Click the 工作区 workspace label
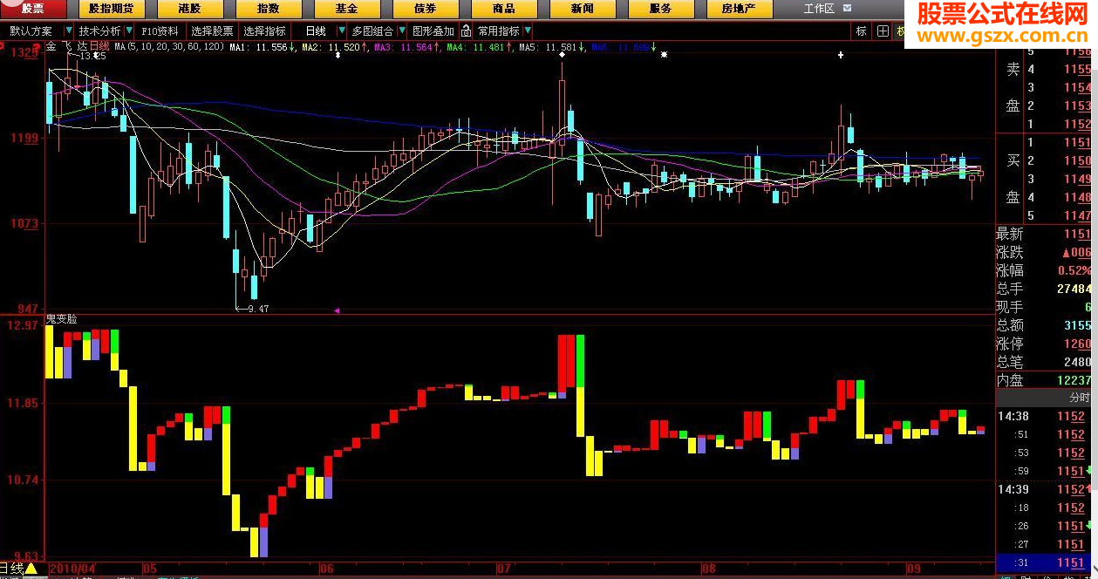The image size is (1098, 579). pos(819,9)
